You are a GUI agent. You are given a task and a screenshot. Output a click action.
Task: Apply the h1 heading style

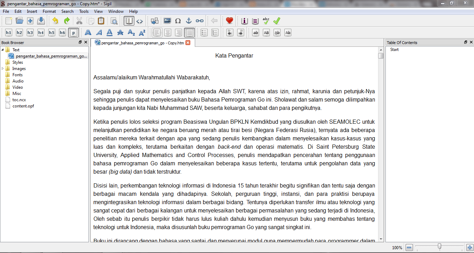[9, 33]
